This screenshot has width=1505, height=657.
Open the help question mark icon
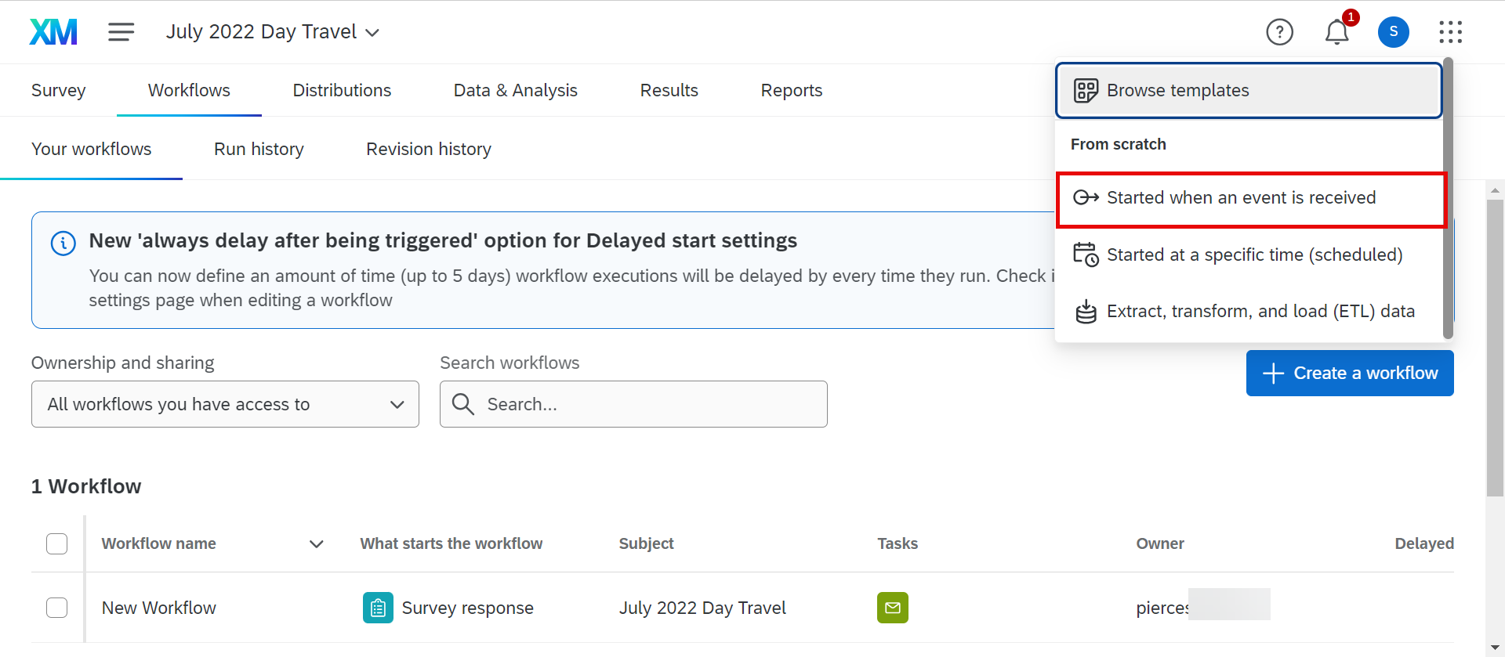pos(1279,32)
